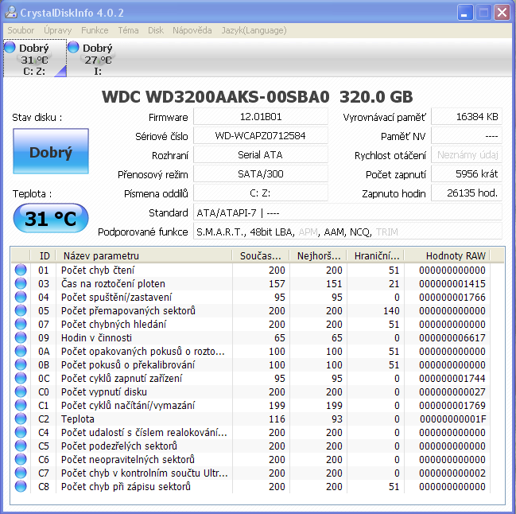Click the CrystalDiskInfo title bar app icon
This screenshot has width=516, height=514.
click(x=12, y=13)
